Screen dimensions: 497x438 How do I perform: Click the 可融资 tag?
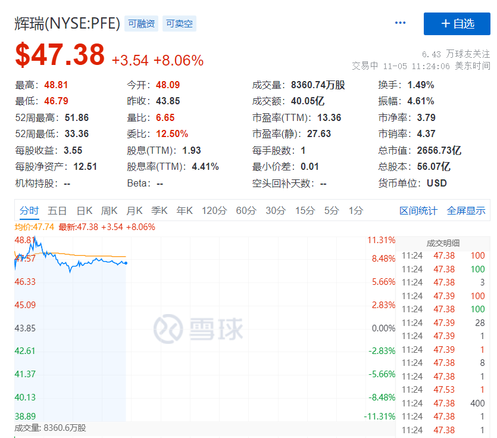[142, 23]
